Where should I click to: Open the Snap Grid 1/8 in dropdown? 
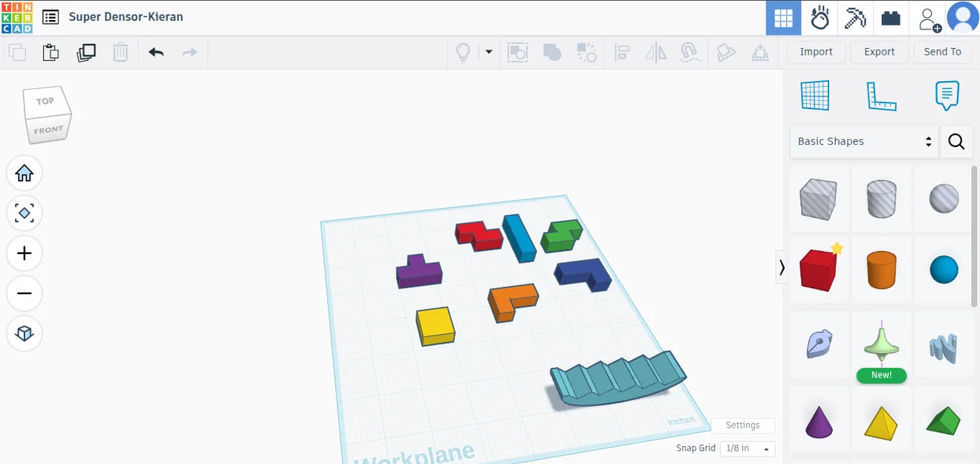(x=747, y=448)
